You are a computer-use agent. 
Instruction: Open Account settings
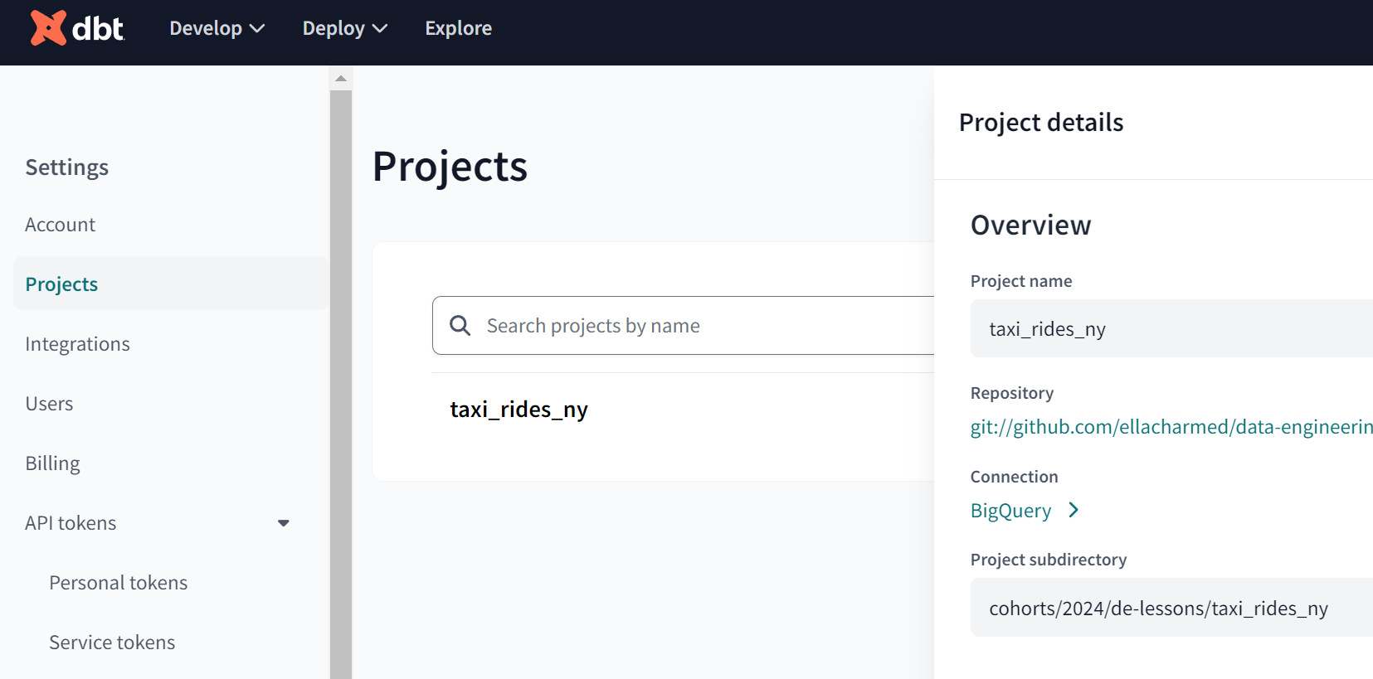tap(60, 225)
